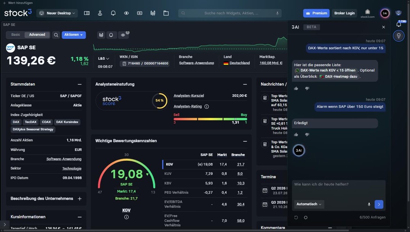Click thumbs down under DAX-Werte answer
The height and width of the screenshot is (232, 410).
[307, 88]
